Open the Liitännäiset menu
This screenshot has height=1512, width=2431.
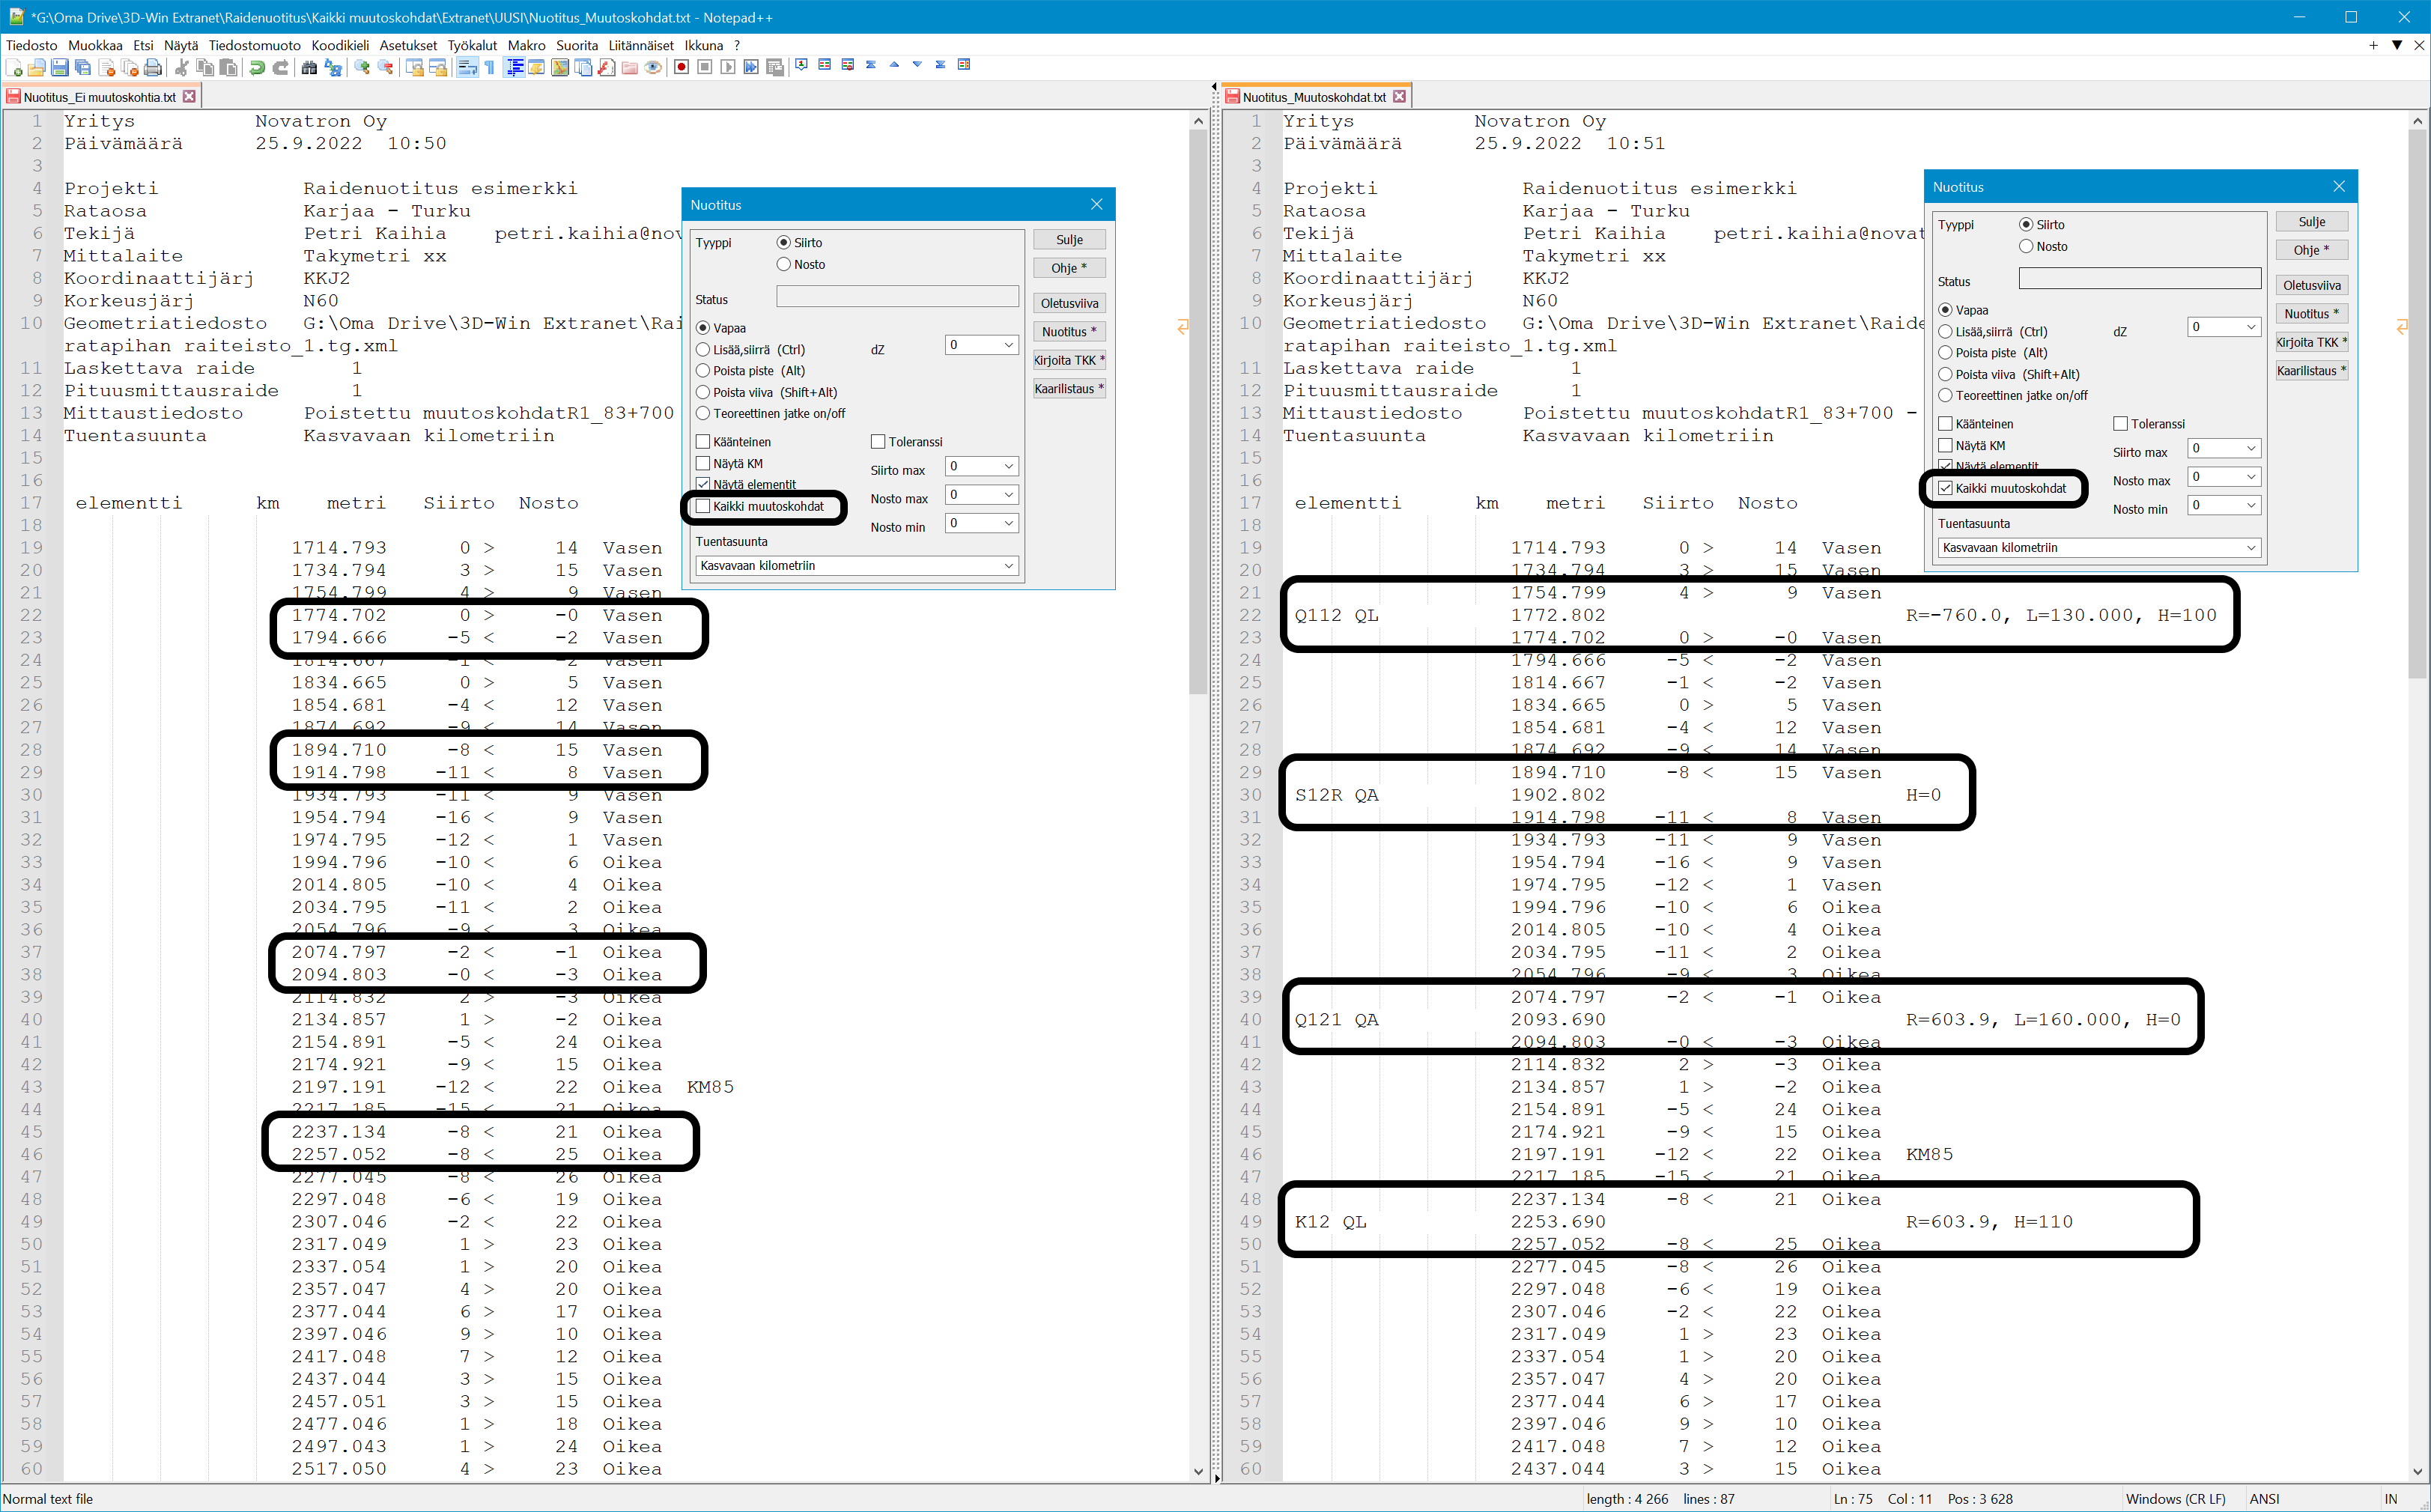point(641,45)
